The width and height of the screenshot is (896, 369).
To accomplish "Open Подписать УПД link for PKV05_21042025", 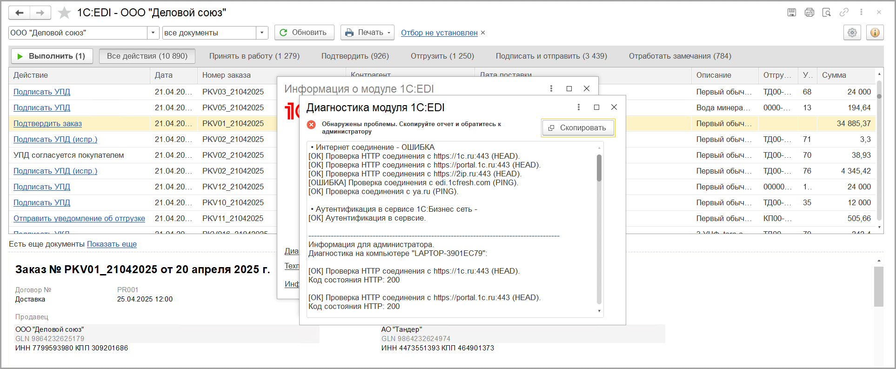I will coord(42,107).
